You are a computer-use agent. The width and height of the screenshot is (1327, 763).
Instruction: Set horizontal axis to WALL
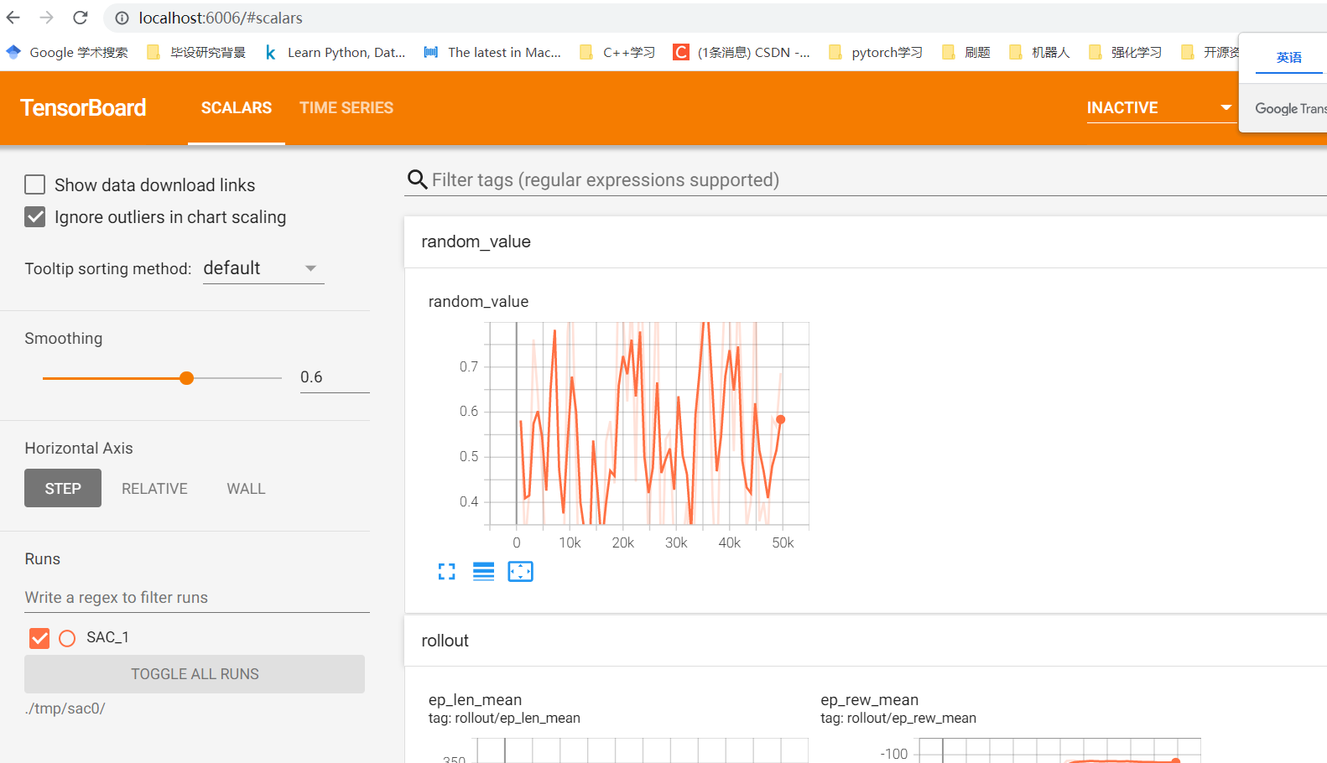(x=246, y=489)
